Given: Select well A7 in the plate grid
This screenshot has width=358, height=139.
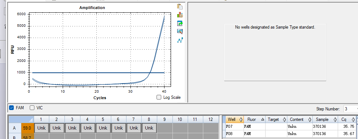Looking at the screenshot, I should pyautogui.click(x=134, y=128).
